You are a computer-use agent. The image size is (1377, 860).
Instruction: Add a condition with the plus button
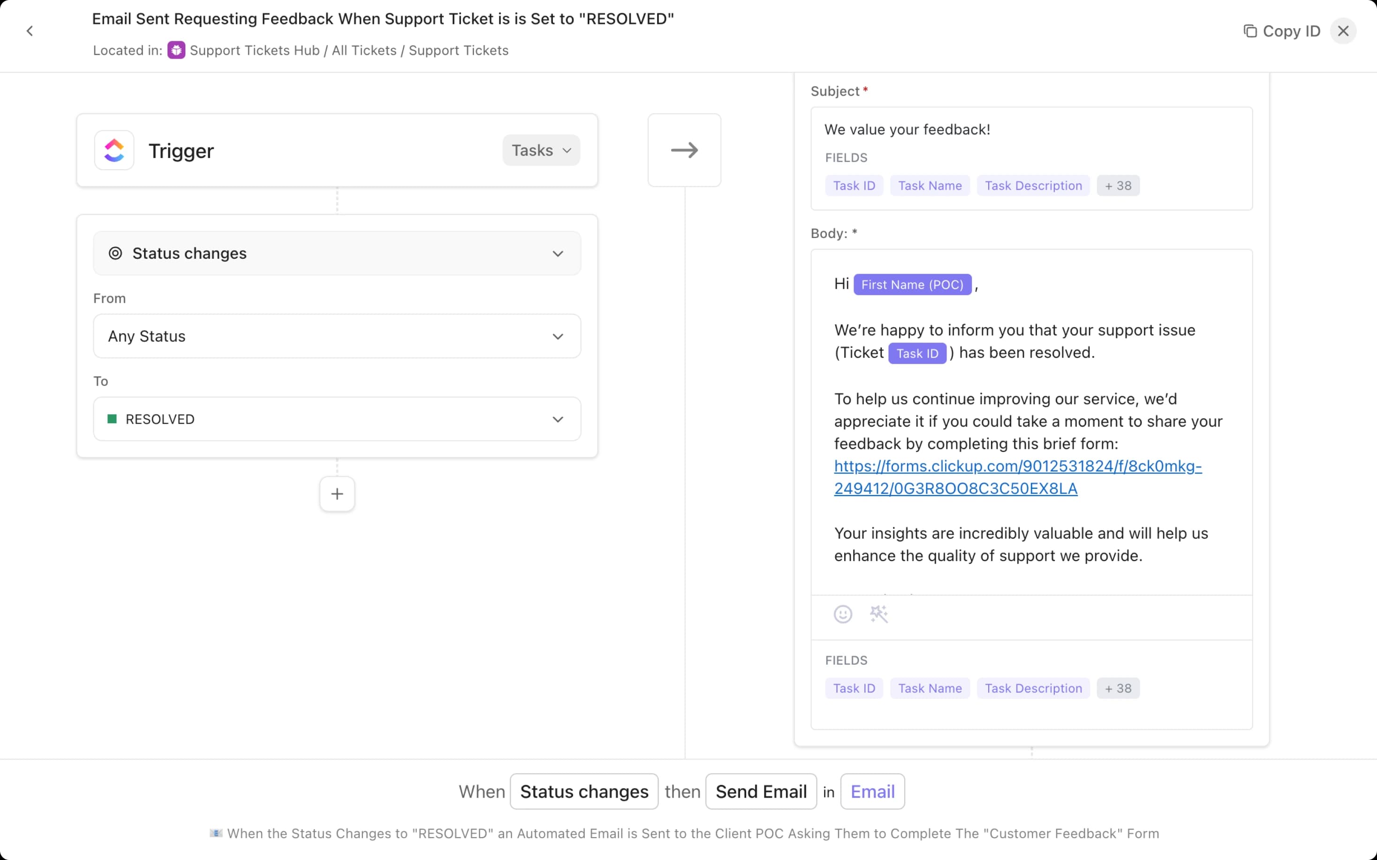pos(337,494)
